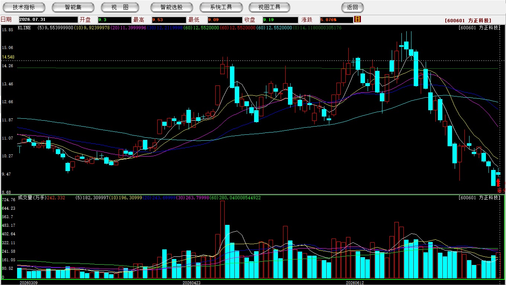The image size is (506, 285).
Task: Click the 返回 button
Action: pyautogui.click(x=352, y=7)
